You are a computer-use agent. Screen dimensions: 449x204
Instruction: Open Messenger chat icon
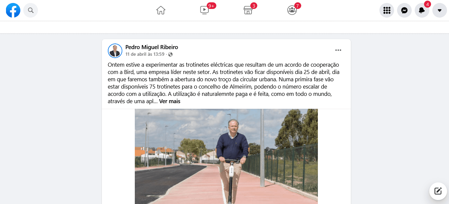[404, 10]
